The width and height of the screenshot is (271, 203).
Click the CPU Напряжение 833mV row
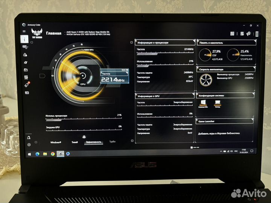[x=165, y=81]
